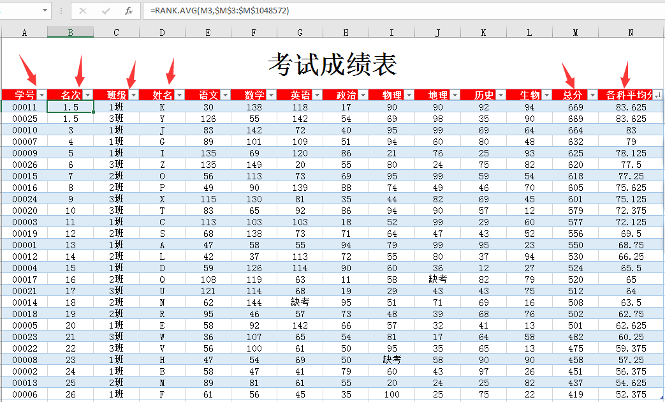Open the 历史 filter dropdown

click(x=501, y=94)
